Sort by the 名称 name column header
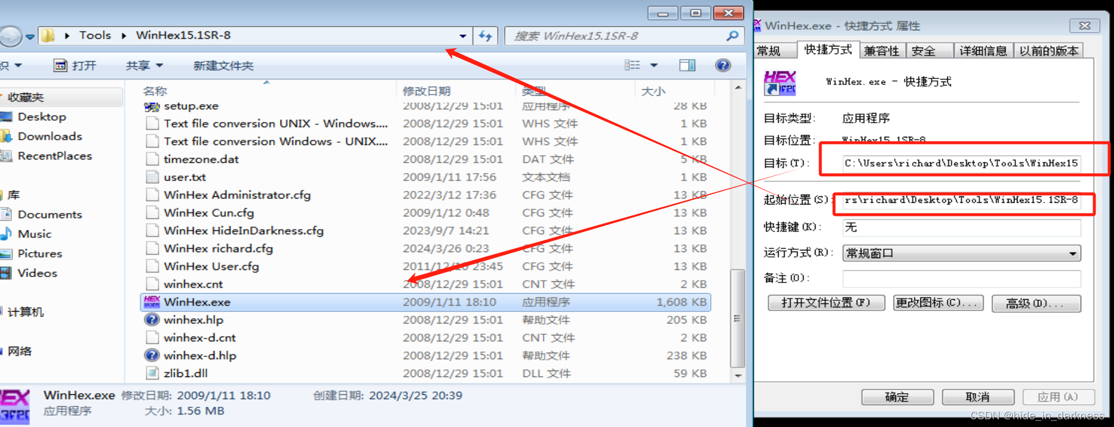Image resolution: width=1114 pixels, height=427 pixels. pyautogui.click(x=155, y=91)
